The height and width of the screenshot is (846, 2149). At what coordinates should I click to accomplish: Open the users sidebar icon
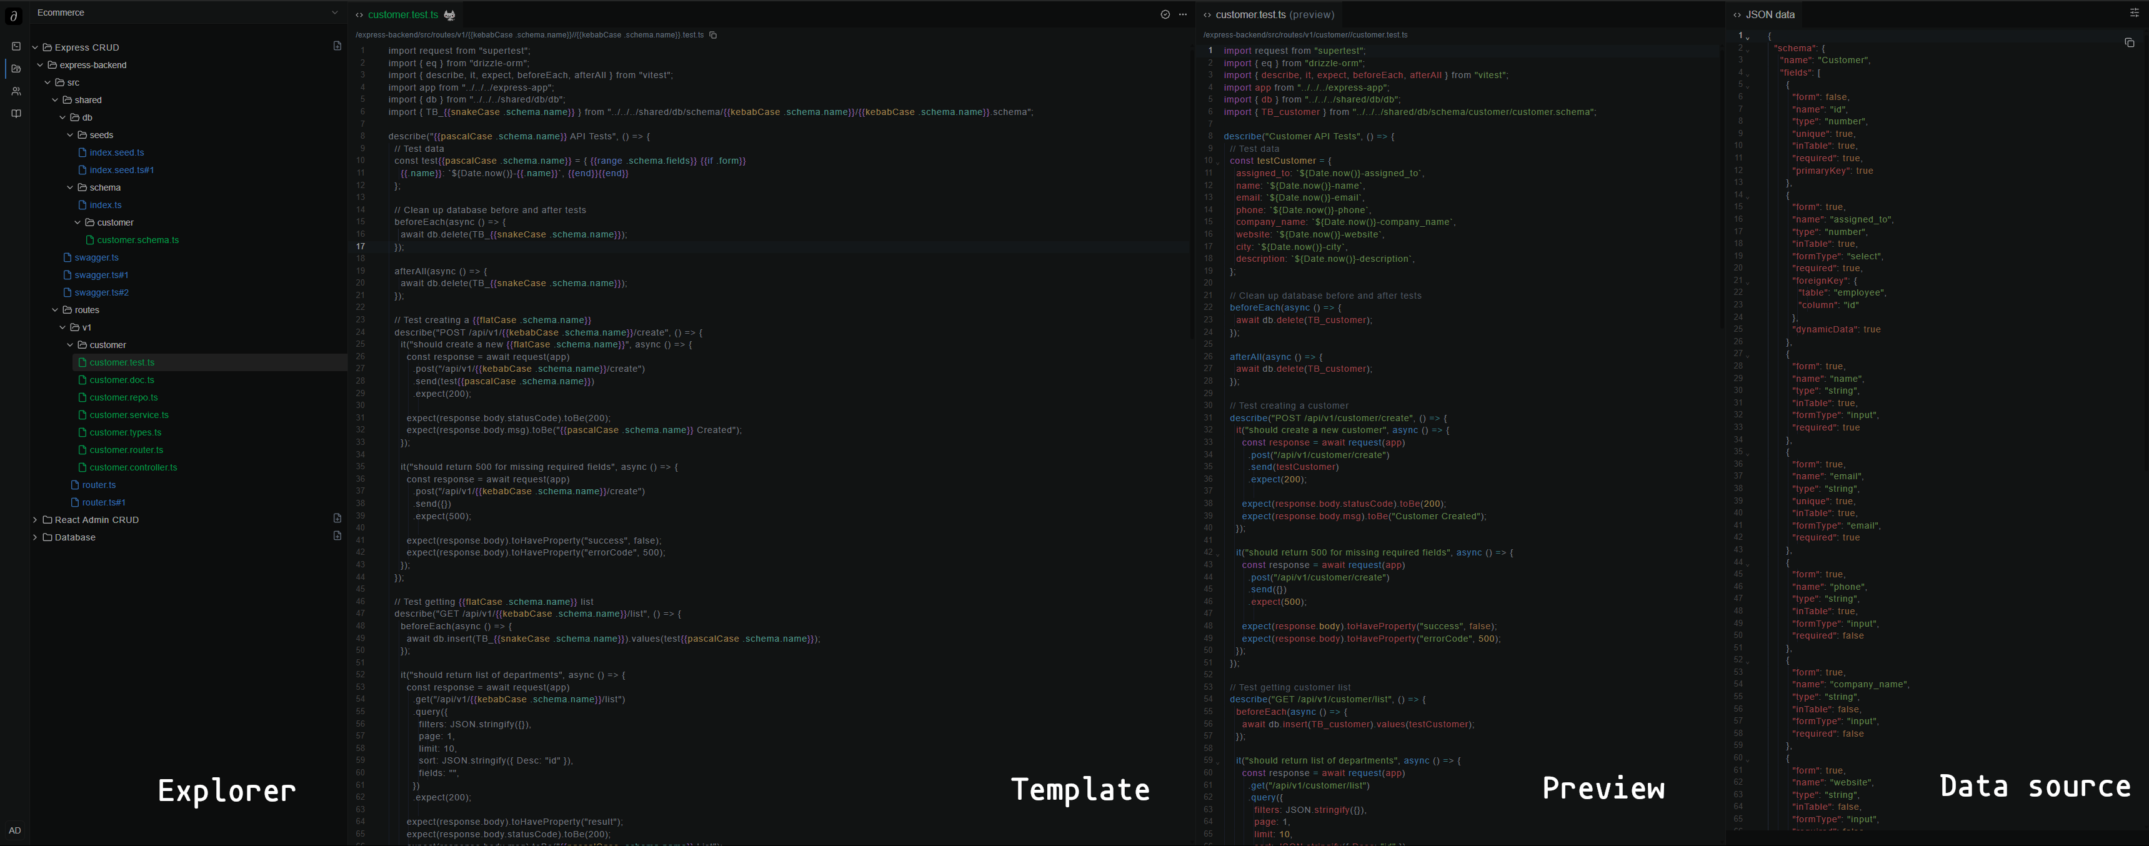point(15,92)
